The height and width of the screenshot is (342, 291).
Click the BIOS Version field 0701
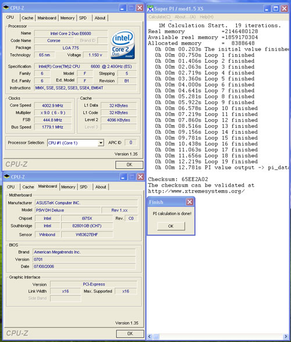click(84, 259)
